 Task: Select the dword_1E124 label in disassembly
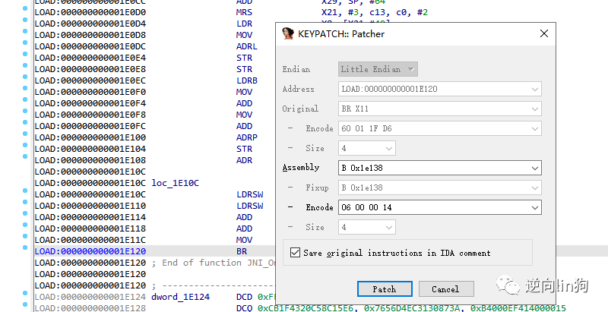click(x=181, y=297)
